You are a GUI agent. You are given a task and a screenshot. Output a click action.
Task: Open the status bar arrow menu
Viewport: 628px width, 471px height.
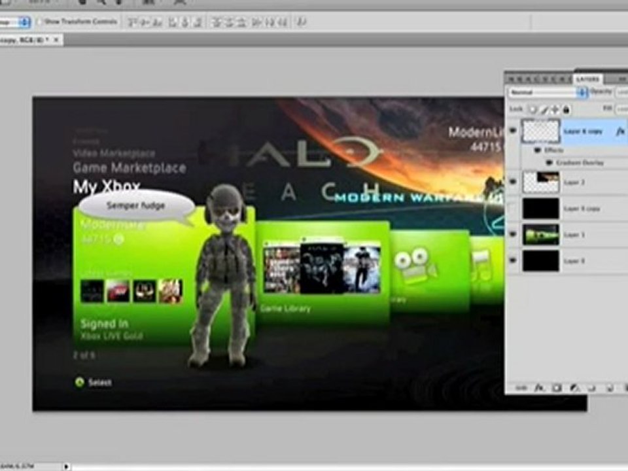pyautogui.click(x=67, y=466)
